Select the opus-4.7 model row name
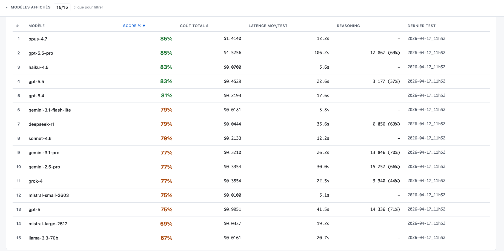 point(38,39)
